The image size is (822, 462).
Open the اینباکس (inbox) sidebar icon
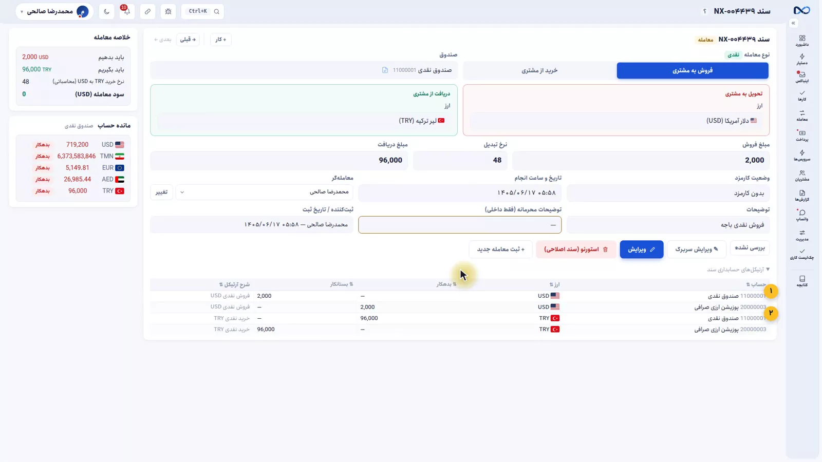click(x=802, y=77)
